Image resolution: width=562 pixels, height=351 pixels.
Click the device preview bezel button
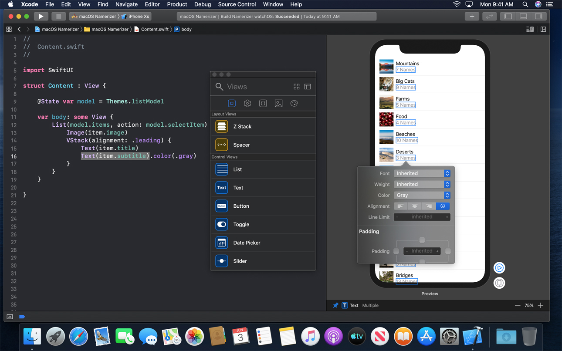499,283
